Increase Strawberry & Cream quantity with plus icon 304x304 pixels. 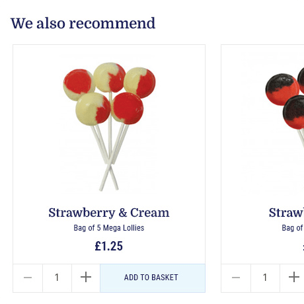(86, 278)
